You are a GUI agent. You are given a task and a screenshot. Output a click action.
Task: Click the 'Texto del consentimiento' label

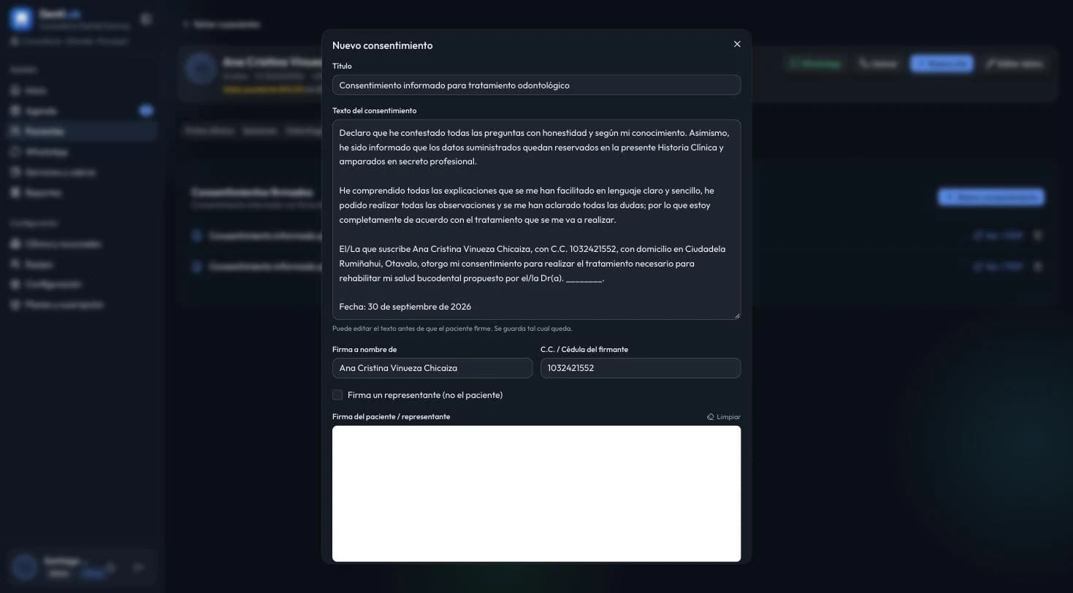374,111
